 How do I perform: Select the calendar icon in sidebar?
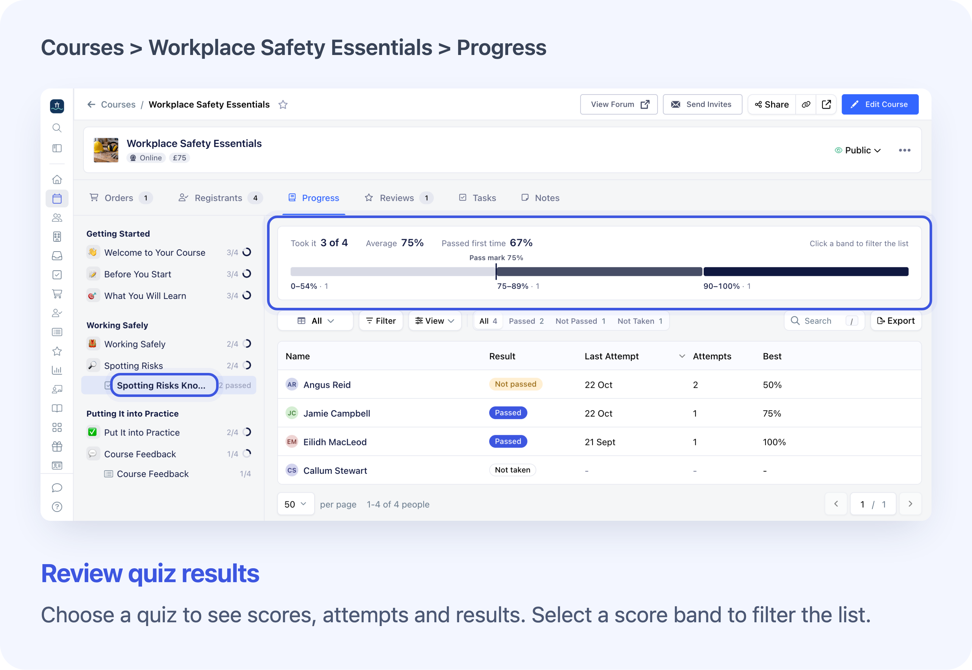pos(57,198)
